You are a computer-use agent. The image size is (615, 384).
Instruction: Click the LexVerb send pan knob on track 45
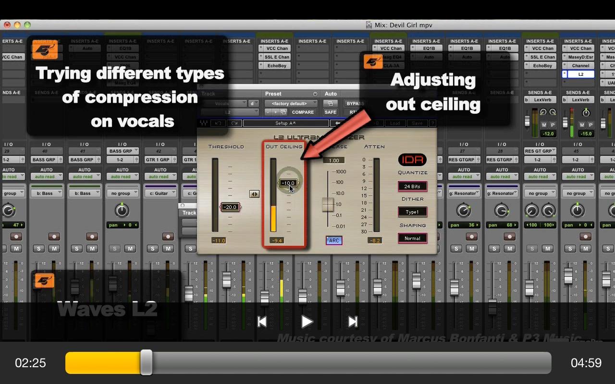click(586, 113)
